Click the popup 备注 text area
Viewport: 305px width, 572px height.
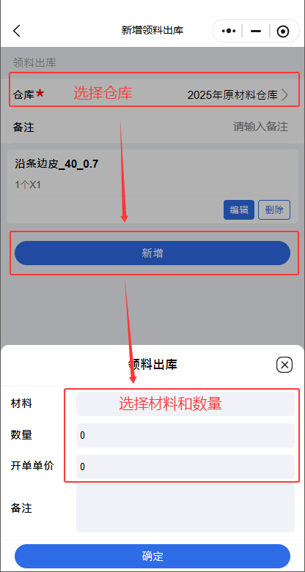[185, 508]
